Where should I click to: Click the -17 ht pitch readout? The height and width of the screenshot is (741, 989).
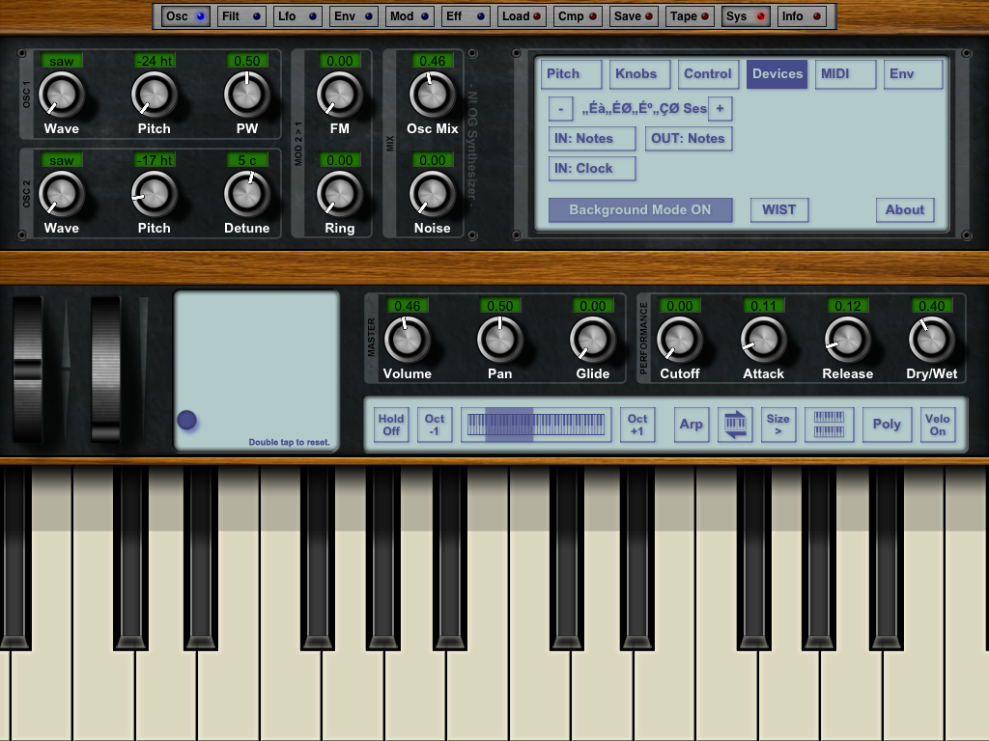pos(155,160)
